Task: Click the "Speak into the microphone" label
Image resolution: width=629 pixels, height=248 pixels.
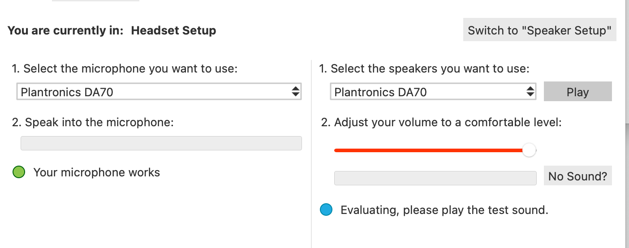Action: 93,122
